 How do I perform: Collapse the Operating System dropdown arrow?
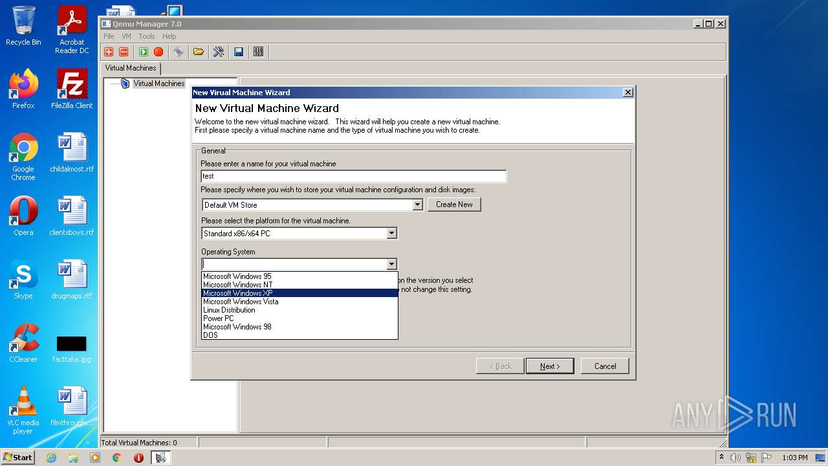391,264
